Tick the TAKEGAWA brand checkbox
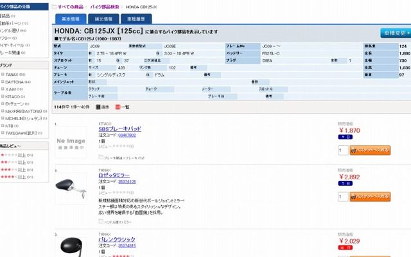This screenshot has width=411, height=257. 3,133
